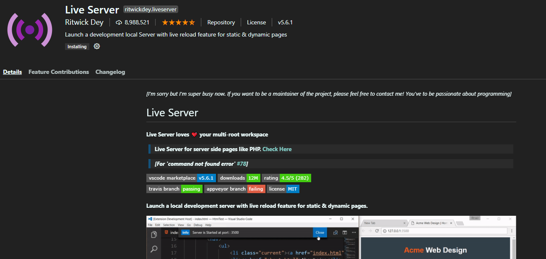Click the vscode marketplace v5.6.1 badge
Viewport: 546px width, 259px height.
pyautogui.click(x=181, y=178)
